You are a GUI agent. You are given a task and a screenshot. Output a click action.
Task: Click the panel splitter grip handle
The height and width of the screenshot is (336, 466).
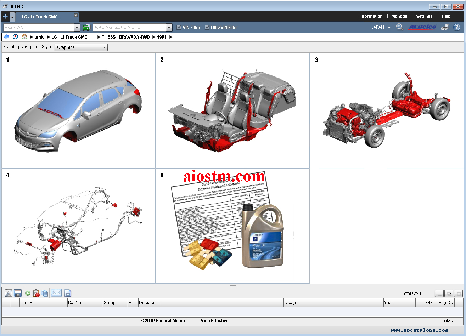[233, 285]
